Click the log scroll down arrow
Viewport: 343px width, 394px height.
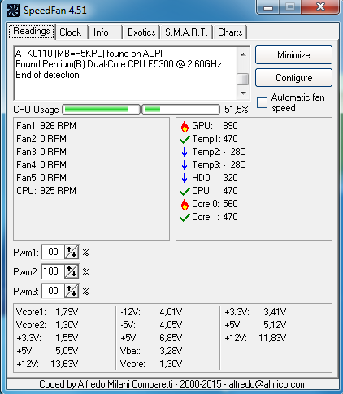(243, 93)
